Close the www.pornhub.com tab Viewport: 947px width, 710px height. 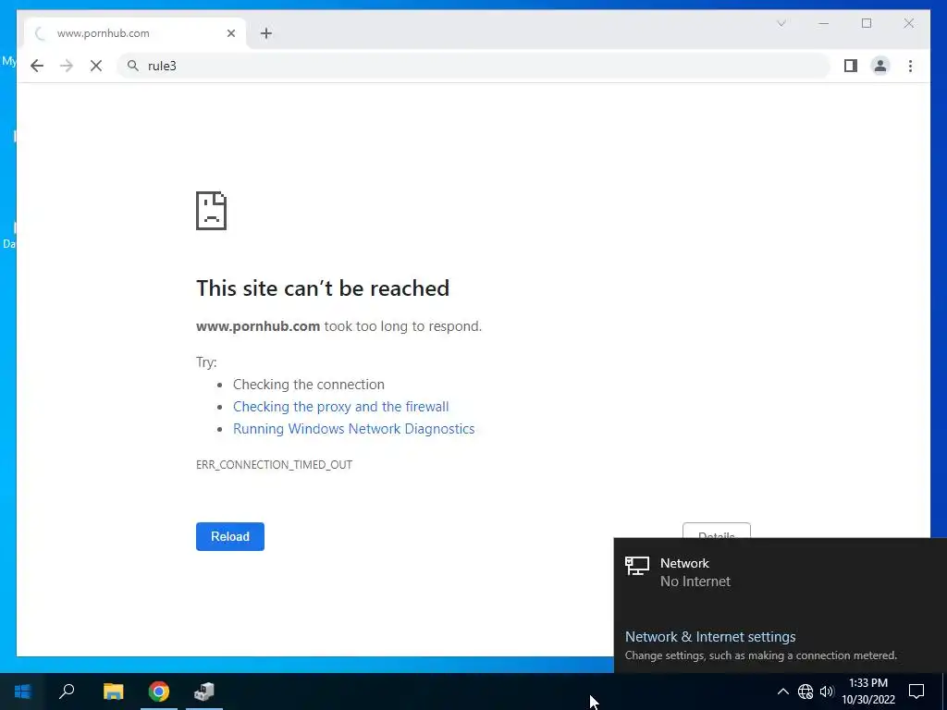pos(230,33)
